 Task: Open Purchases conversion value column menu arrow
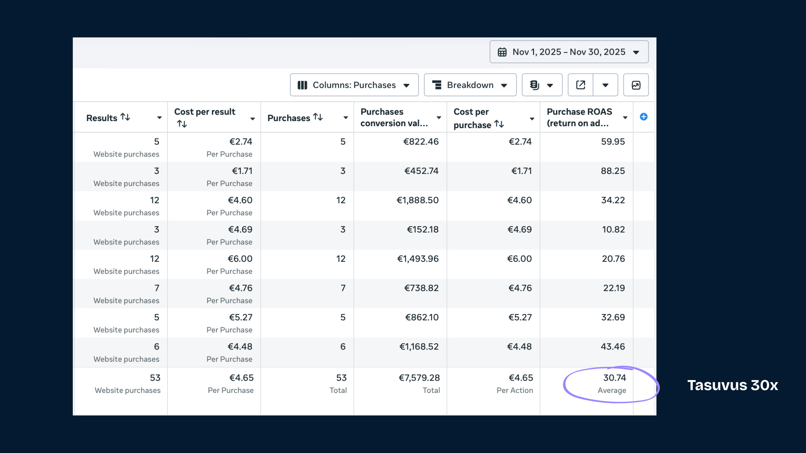[439, 118]
